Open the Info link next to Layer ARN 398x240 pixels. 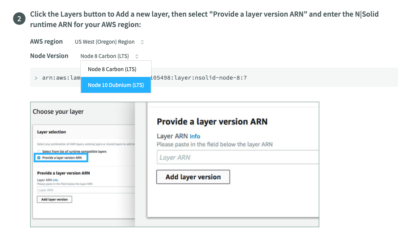coord(195,136)
